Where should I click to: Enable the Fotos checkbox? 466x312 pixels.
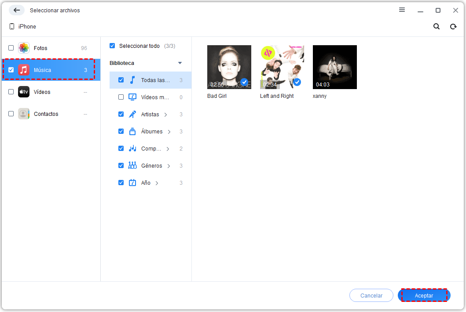(x=11, y=48)
